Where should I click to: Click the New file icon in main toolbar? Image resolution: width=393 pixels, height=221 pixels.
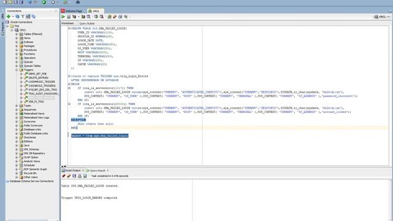[5, 2]
